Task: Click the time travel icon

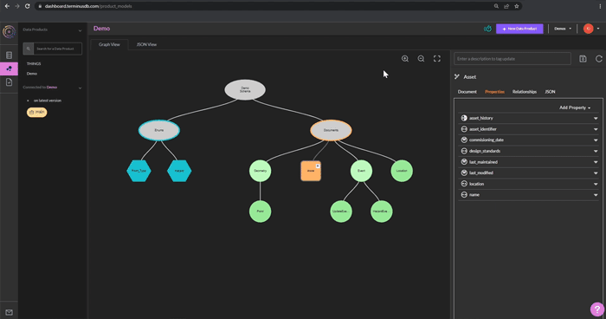Action: coord(487,29)
